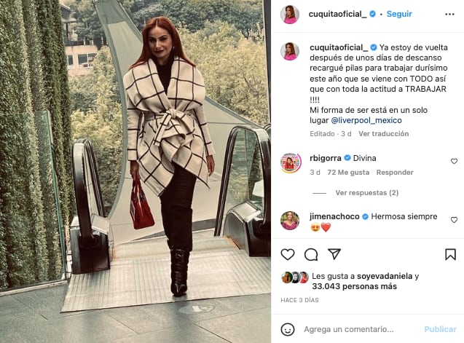
Task: Open soyevadaniela profile from likes
Action: click(385, 276)
